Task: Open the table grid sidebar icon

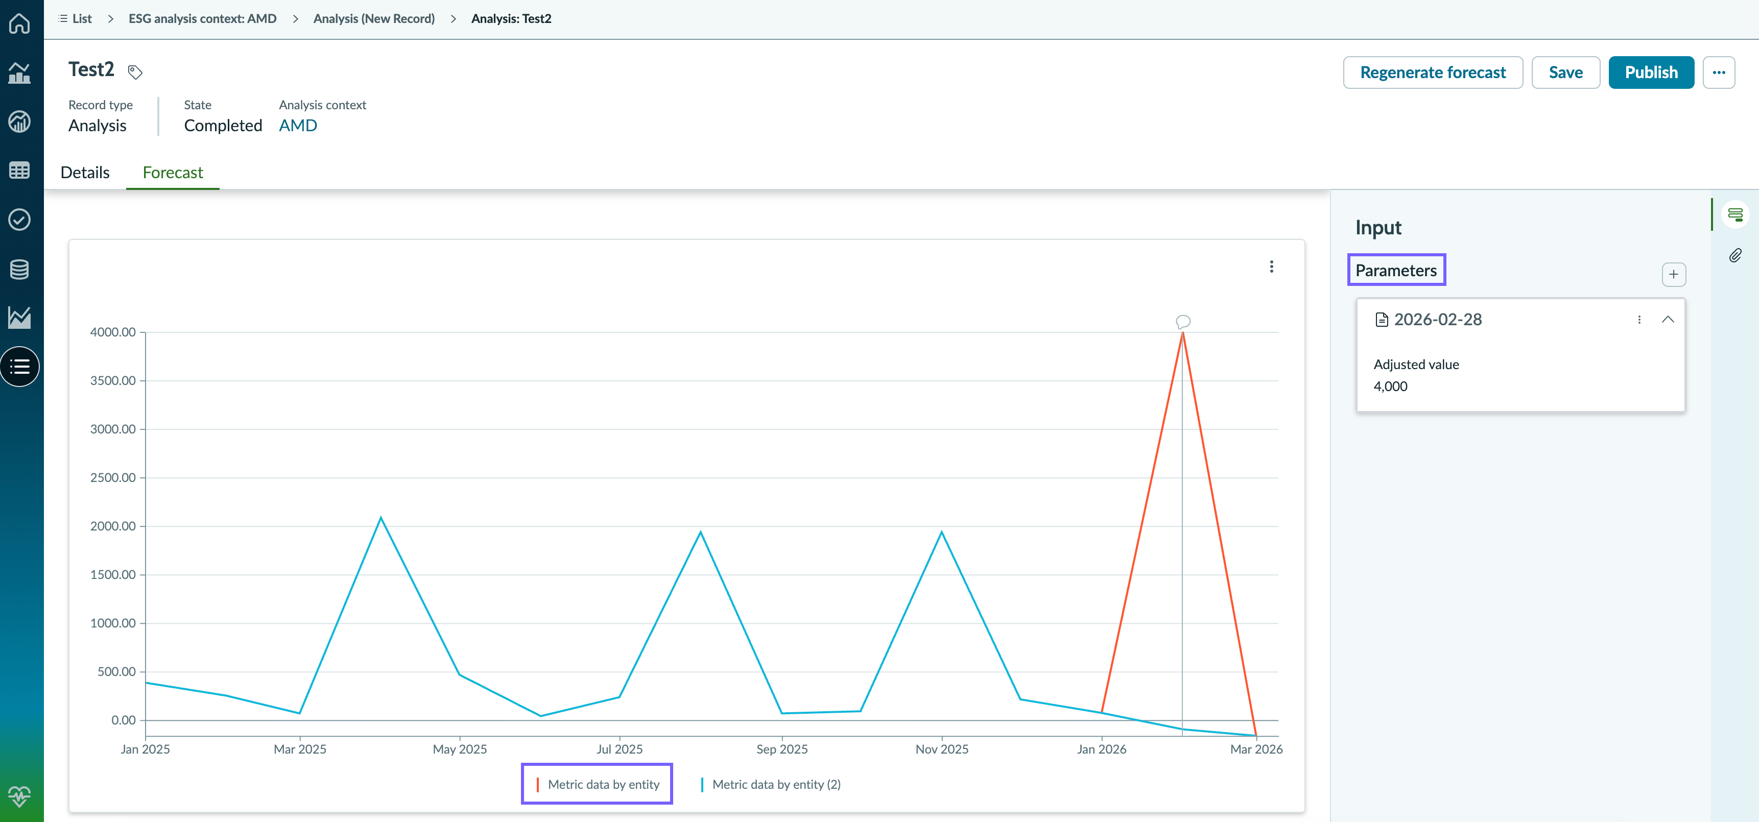Action: [x=19, y=171]
